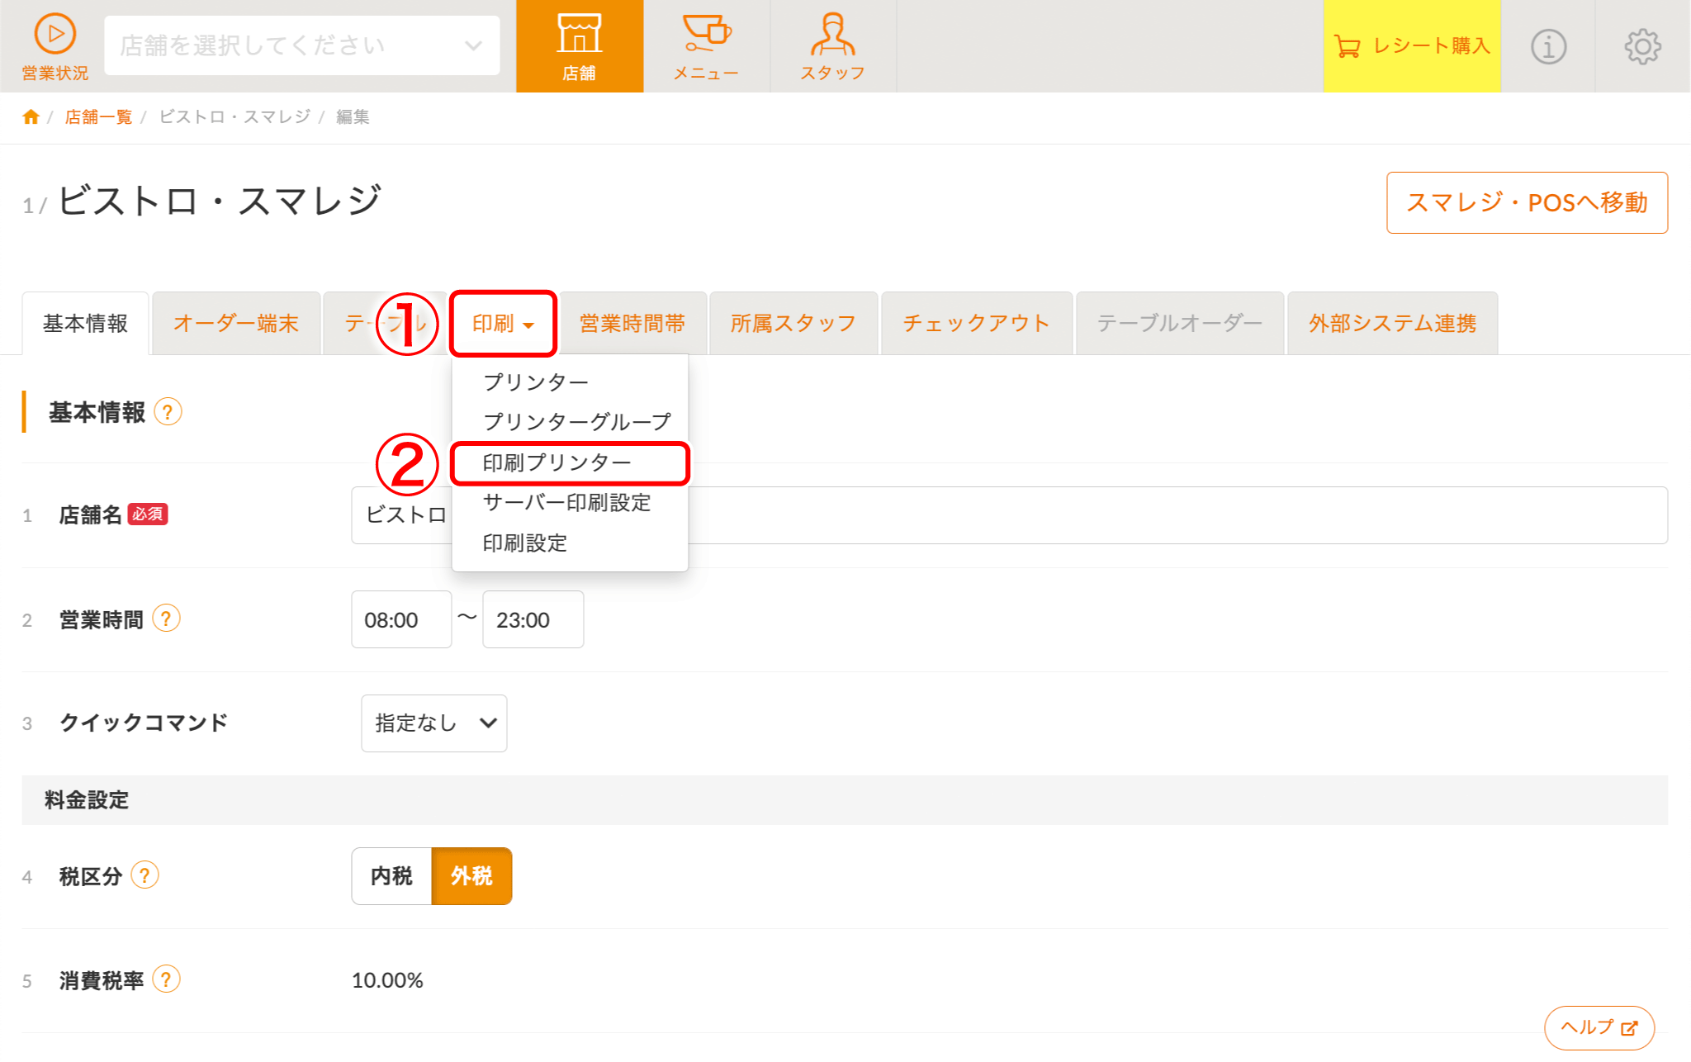The image size is (1691, 1062).
Task: Switch to the チェックアウト tab
Action: [x=977, y=323]
